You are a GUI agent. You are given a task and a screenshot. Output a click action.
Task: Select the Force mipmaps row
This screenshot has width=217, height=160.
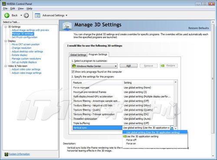123,88
